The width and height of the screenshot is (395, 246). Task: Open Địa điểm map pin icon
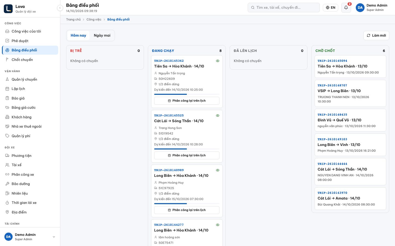7,212
